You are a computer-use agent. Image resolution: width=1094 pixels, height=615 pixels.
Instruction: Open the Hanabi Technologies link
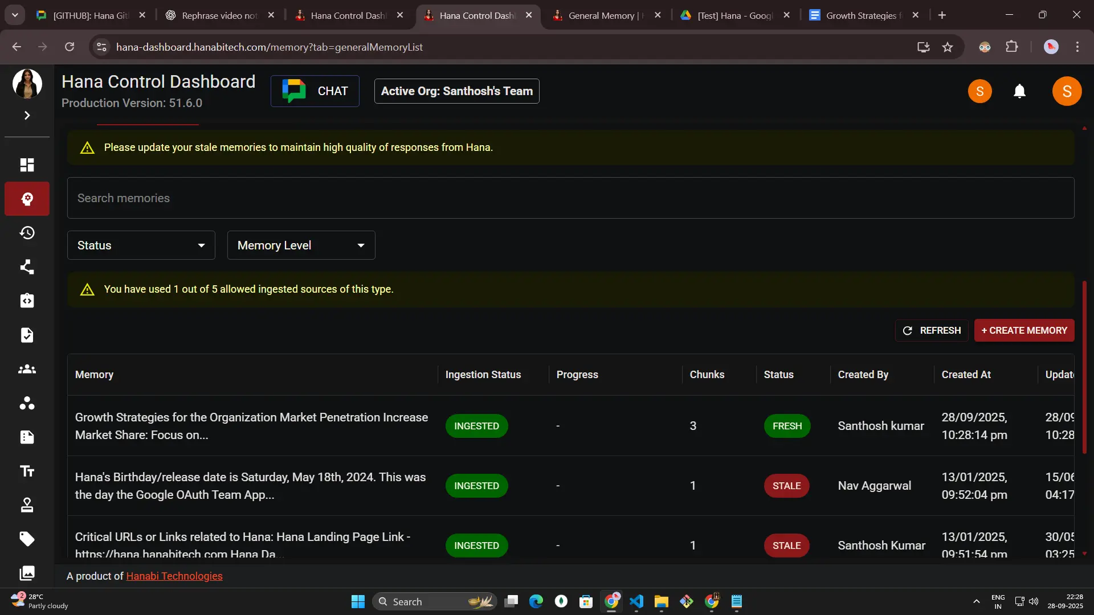pyautogui.click(x=174, y=576)
